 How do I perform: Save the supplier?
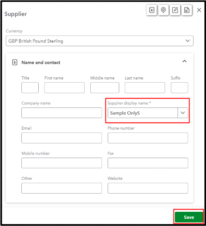(x=189, y=217)
